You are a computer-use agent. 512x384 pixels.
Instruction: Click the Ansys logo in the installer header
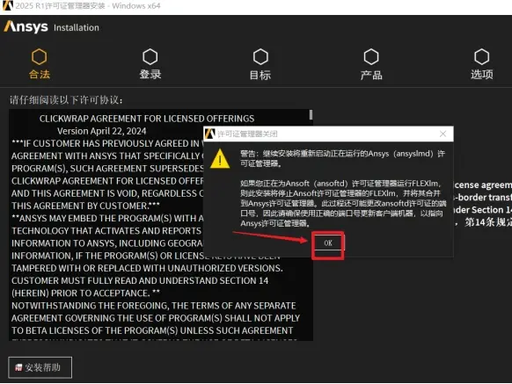coord(26,26)
